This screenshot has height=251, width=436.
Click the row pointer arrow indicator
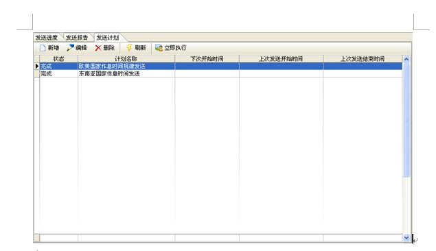[x=36, y=66]
